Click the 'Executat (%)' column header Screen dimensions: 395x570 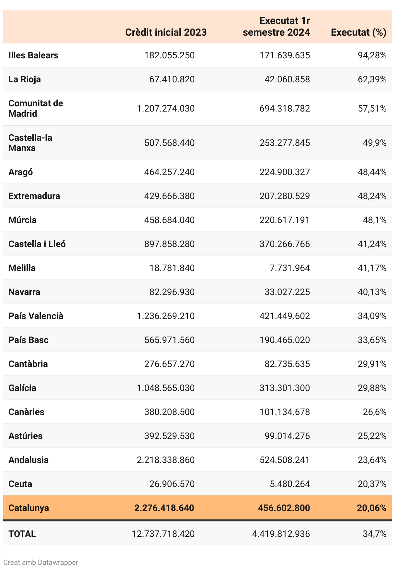click(358, 32)
